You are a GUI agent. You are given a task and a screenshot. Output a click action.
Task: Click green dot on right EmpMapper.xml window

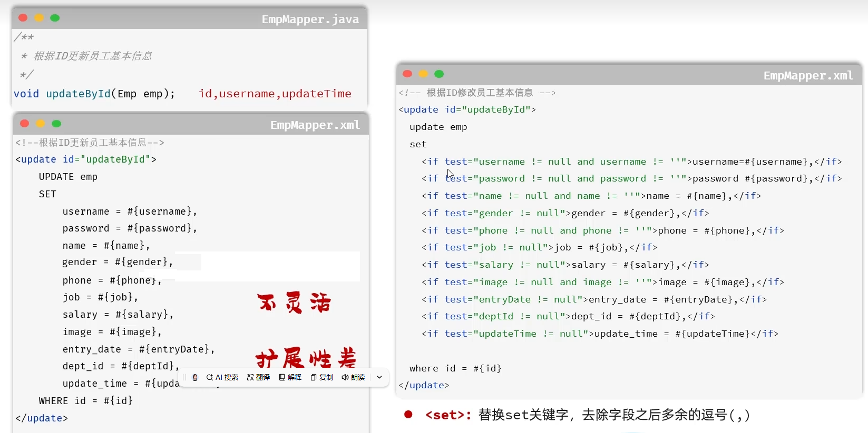coord(439,74)
